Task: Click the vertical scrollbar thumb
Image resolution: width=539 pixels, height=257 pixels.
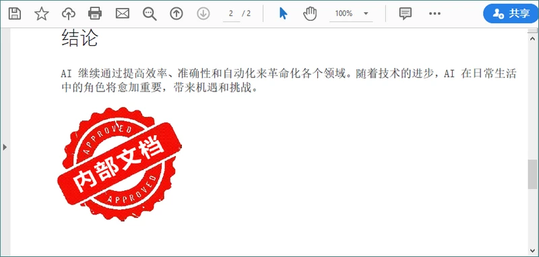Action: click(532, 174)
